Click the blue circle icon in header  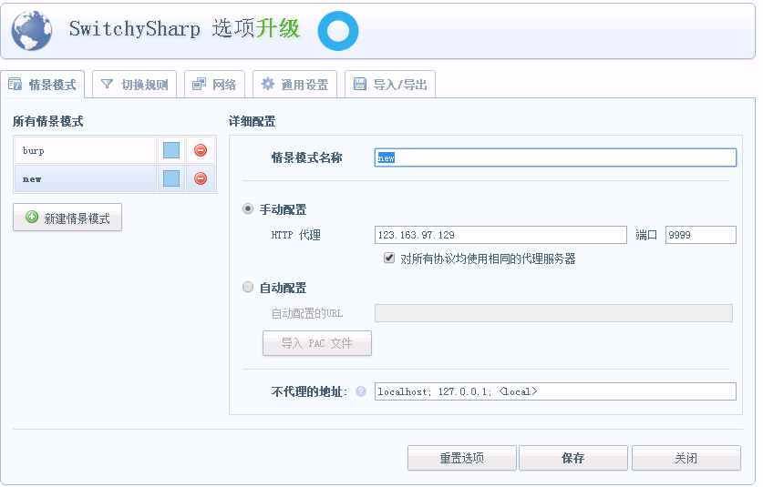[338, 31]
